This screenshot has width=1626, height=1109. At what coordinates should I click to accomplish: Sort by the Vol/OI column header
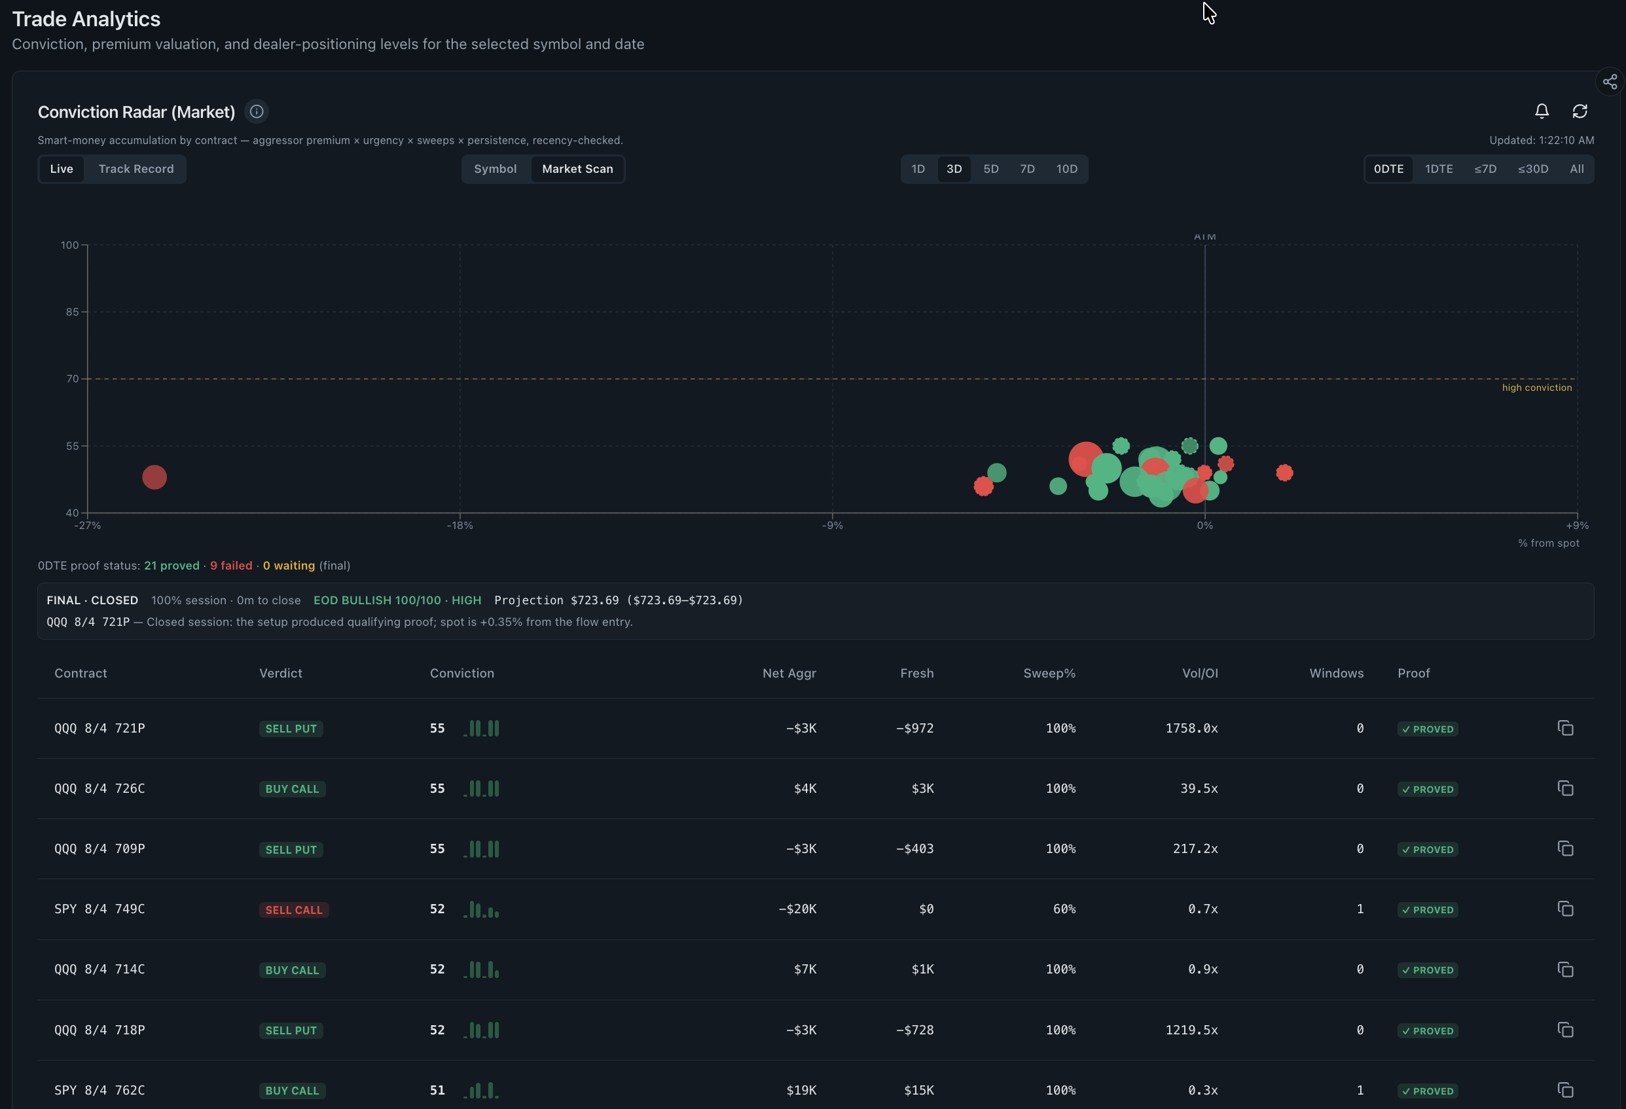[1200, 673]
